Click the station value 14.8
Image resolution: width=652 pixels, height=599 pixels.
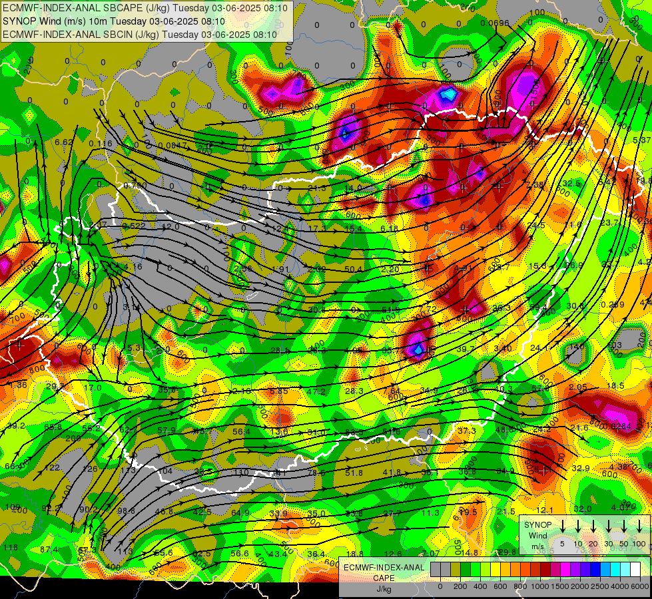pos(469,552)
